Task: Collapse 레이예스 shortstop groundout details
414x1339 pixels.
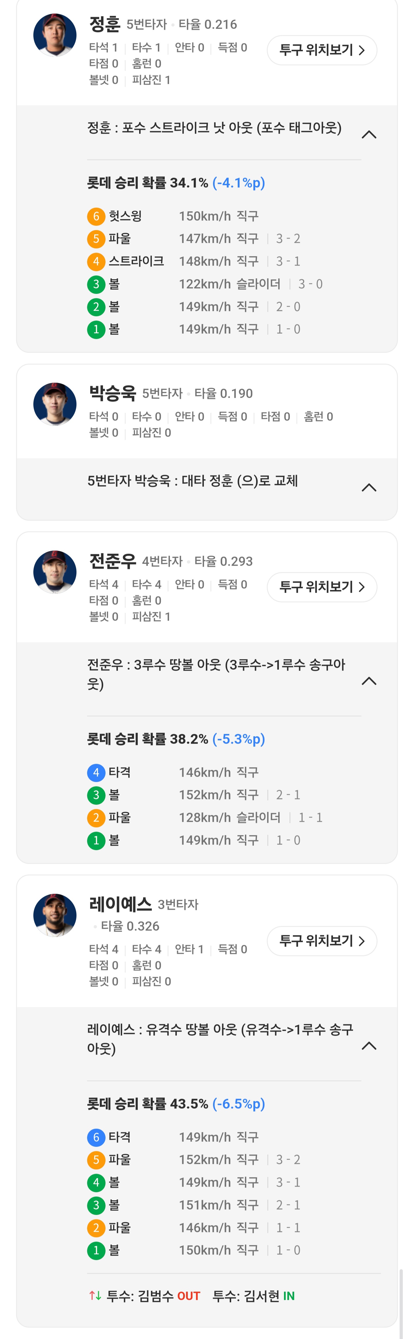Action: [x=369, y=1046]
